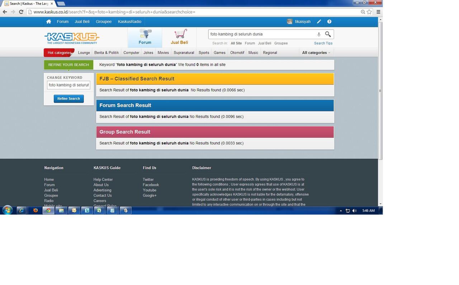Open the Advertising footer link

click(102, 190)
